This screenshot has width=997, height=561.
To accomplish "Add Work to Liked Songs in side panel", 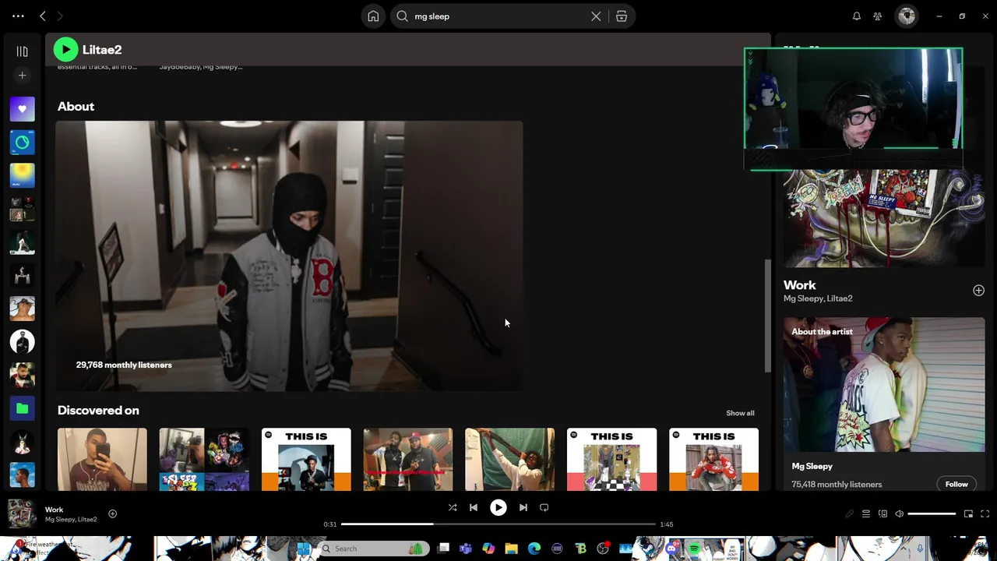I will (x=978, y=291).
